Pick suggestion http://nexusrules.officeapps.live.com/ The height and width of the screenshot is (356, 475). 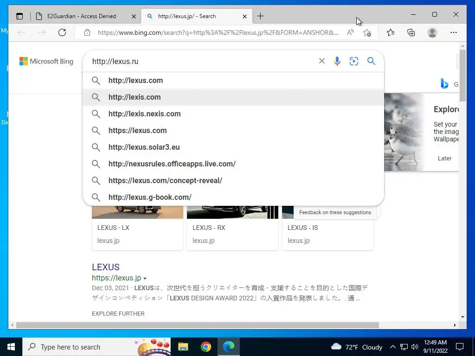click(x=233, y=164)
